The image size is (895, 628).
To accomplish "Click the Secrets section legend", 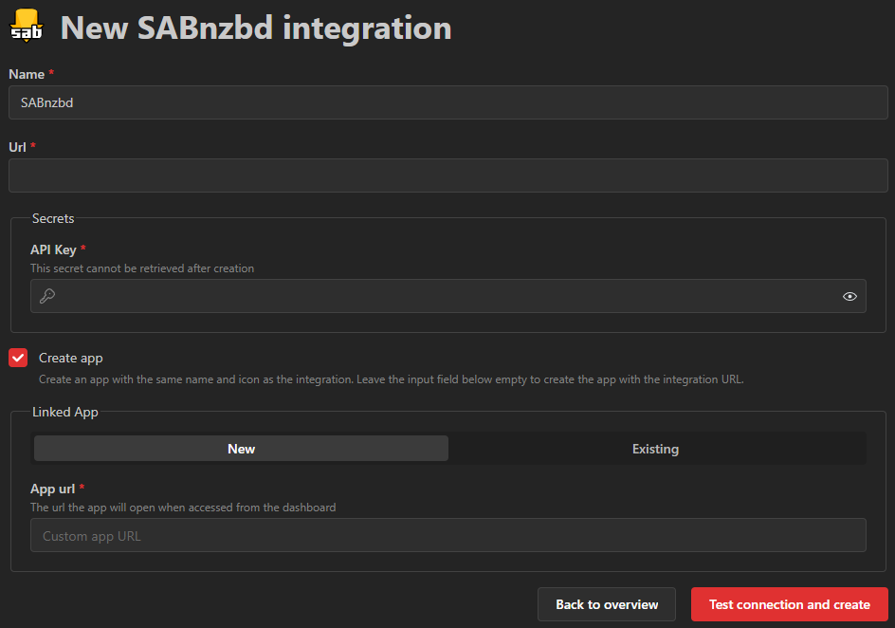I will pyautogui.click(x=53, y=218).
